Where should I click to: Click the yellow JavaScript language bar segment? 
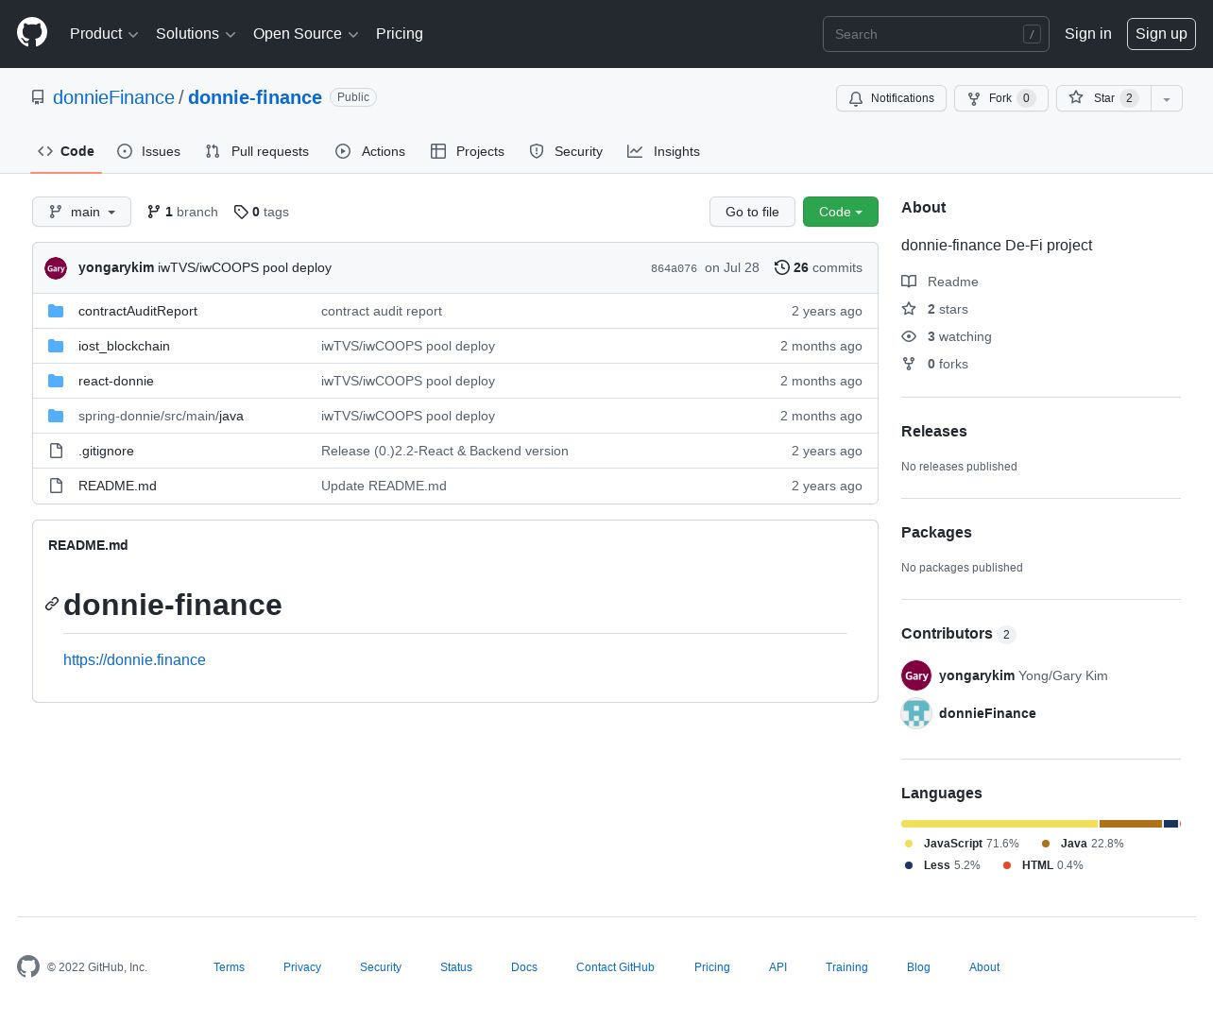point(999,824)
